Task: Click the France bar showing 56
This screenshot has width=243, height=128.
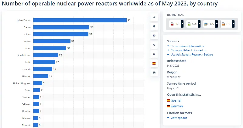Action: click(61, 27)
